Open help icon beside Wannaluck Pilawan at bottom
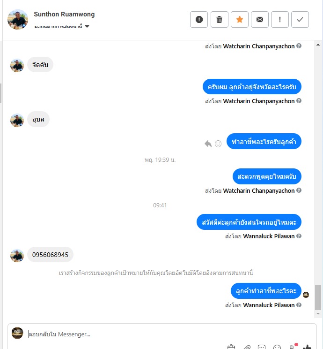The height and width of the screenshot is (349, 323). pos(299,305)
